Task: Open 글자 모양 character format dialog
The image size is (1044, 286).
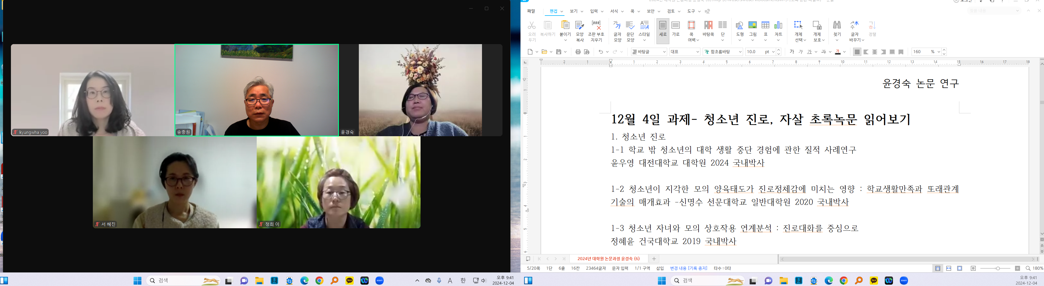Action: pyautogui.click(x=617, y=31)
